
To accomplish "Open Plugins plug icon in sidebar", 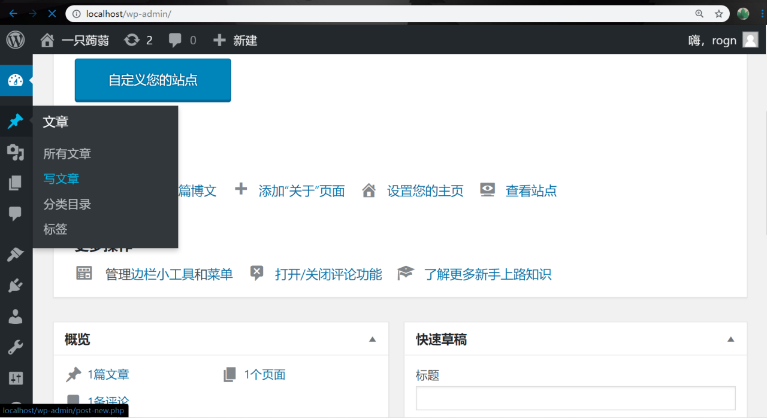I will [x=16, y=286].
